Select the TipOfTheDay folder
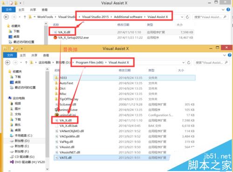 click(x=69, y=99)
